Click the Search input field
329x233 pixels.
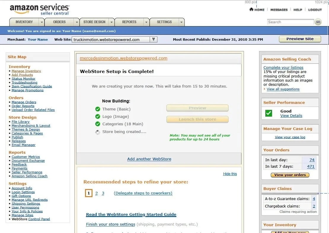[290, 22]
